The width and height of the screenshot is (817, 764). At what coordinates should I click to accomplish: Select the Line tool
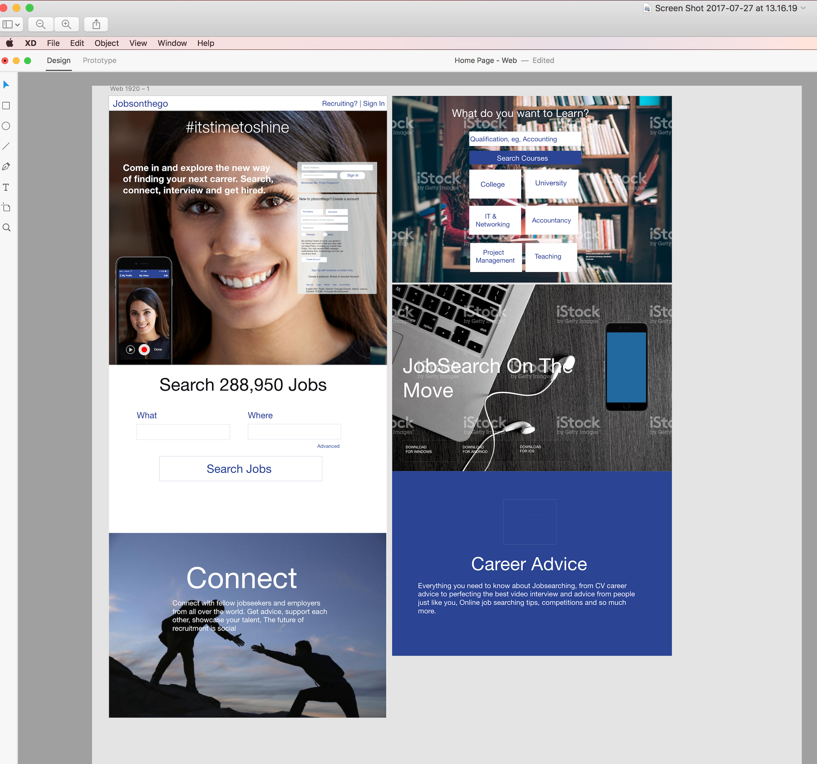pos(6,146)
